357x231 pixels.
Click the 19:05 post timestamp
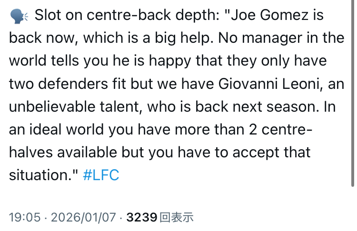click(24, 218)
